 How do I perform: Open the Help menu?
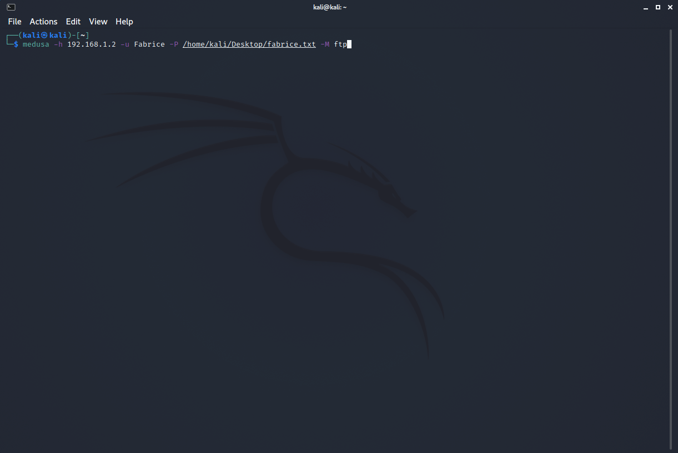[x=124, y=22]
